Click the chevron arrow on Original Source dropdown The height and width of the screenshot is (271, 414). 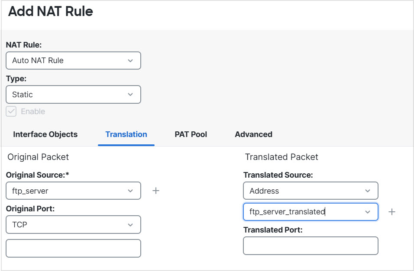point(130,191)
